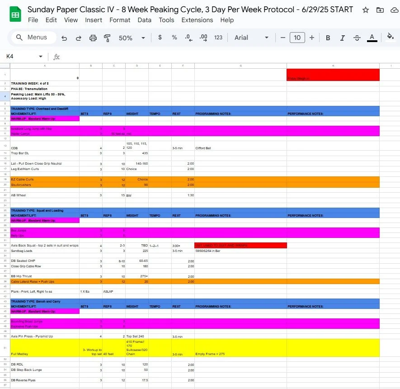Viewport: 400px width, 389px height.
Task: Open the View menu
Action: pos(71,20)
